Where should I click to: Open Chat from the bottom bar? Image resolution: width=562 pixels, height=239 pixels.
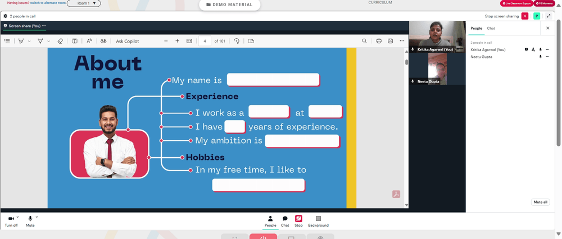285,222
